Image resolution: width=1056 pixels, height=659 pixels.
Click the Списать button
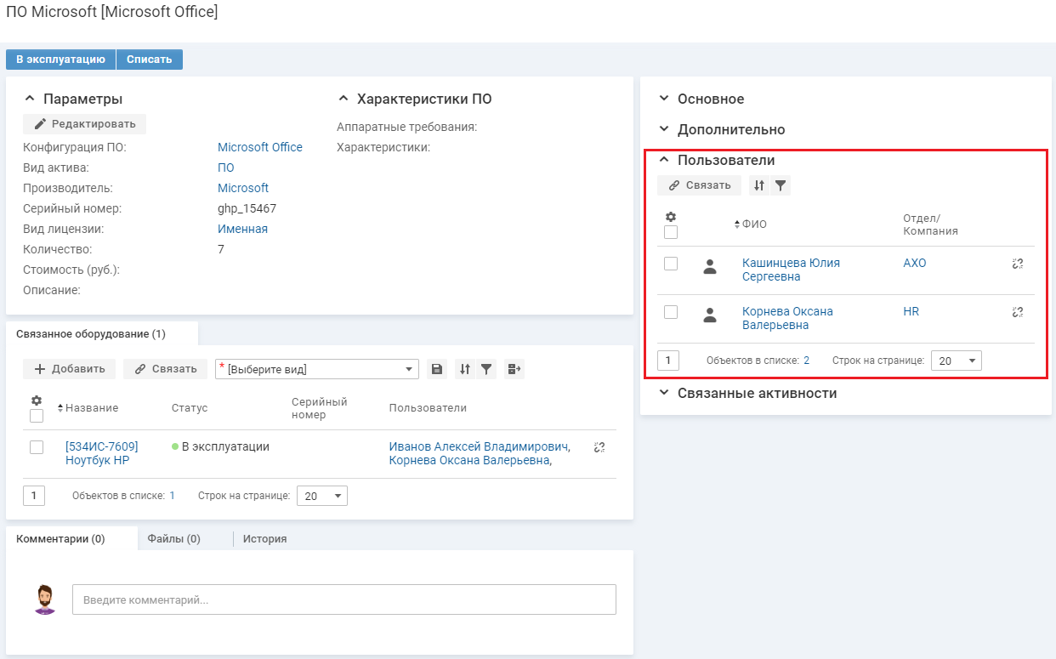149,60
